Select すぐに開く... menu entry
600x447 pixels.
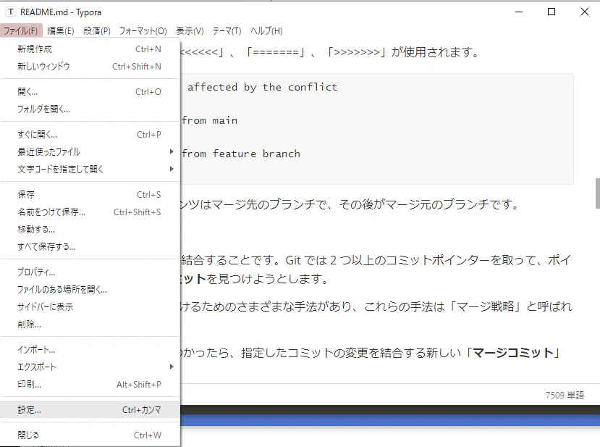pos(90,135)
